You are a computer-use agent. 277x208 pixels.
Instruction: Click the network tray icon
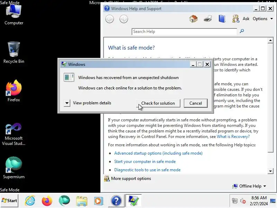tap(235, 201)
